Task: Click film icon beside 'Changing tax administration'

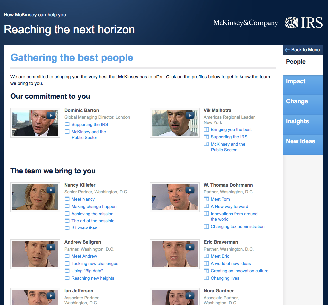Action: (206, 226)
